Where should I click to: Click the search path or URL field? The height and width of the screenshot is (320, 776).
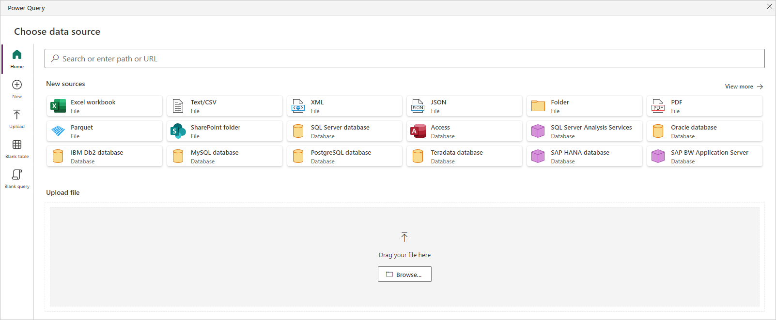click(x=404, y=58)
